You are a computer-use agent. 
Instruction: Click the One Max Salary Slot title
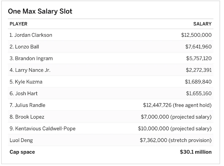point(40,11)
